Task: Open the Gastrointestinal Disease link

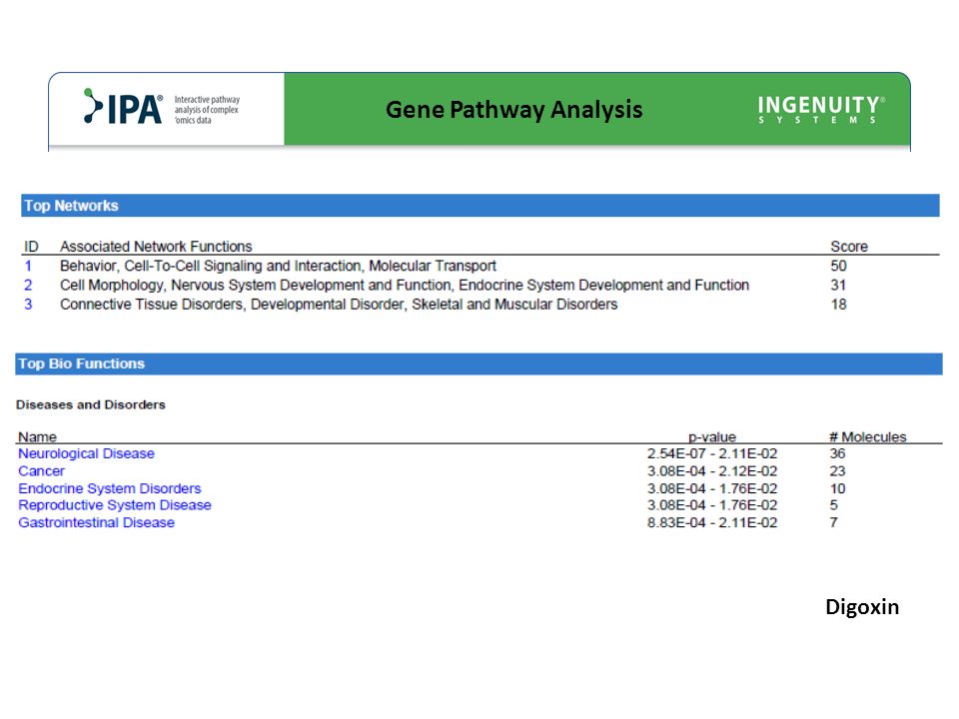Action: point(97,522)
